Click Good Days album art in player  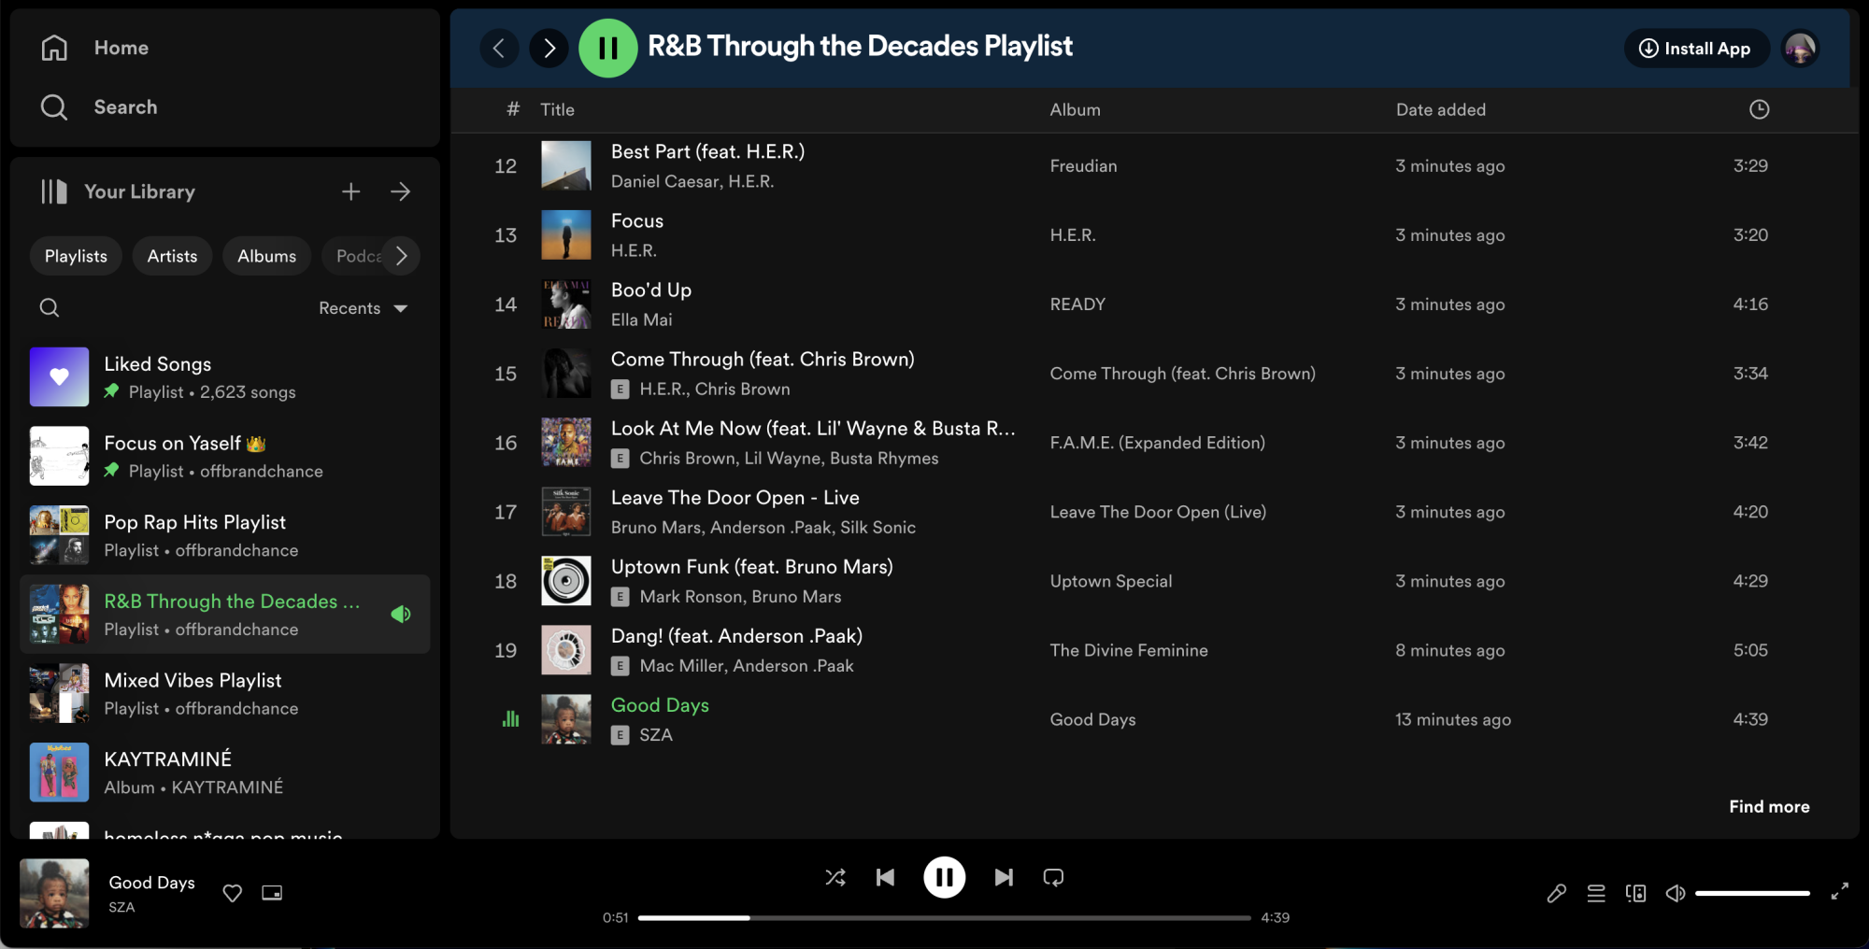tap(54, 893)
